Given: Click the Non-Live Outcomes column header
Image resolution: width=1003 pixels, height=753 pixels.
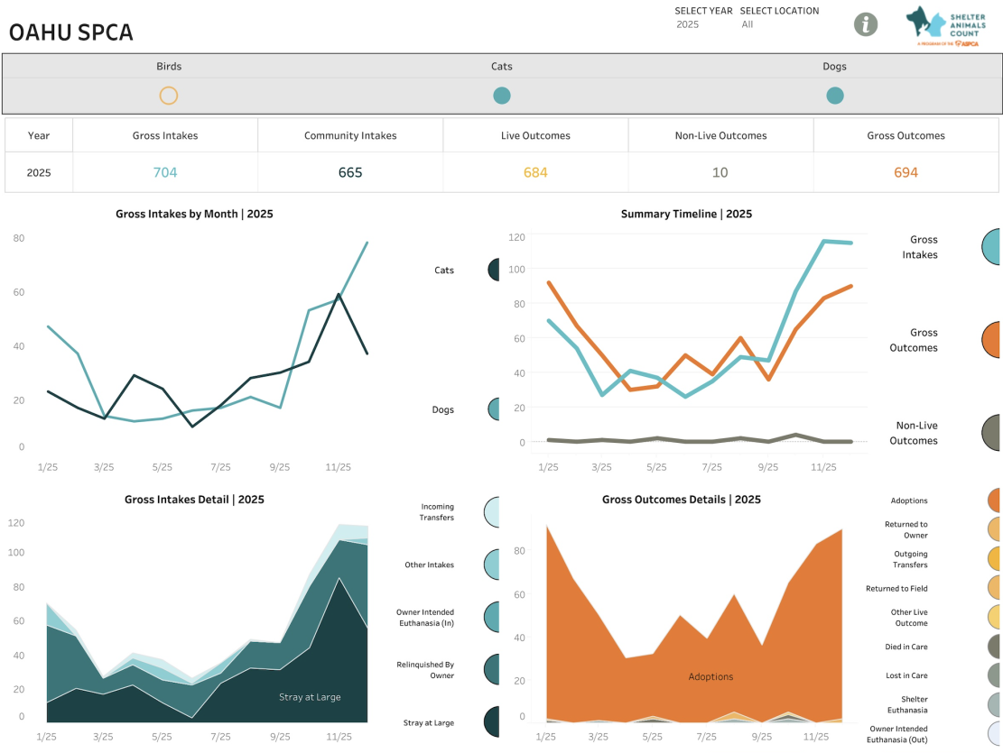Looking at the screenshot, I should click(x=721, y=135).
